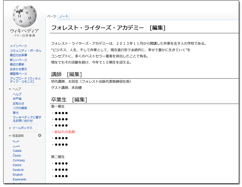Open バグの報告 link
Image resolution: width=242 pixels, height=187 pixels.
coord(20,108)
